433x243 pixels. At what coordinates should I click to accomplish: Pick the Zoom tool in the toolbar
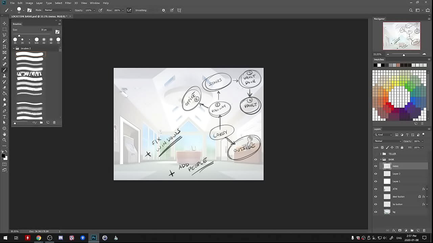click(5, 140)
